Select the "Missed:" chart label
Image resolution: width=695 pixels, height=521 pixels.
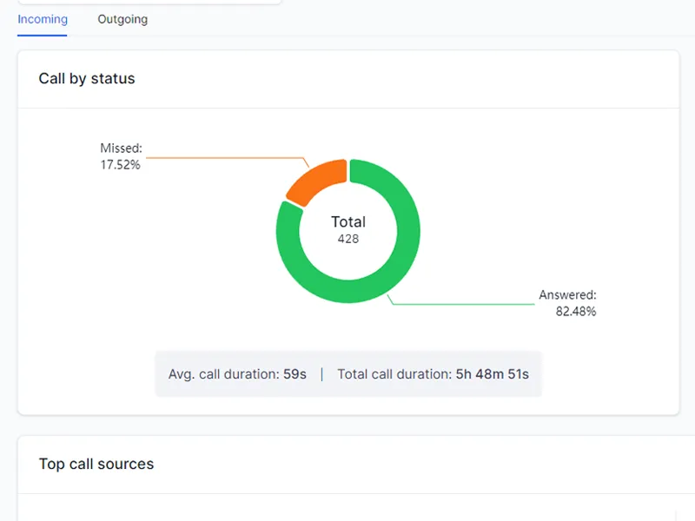[x=121, y=148]
